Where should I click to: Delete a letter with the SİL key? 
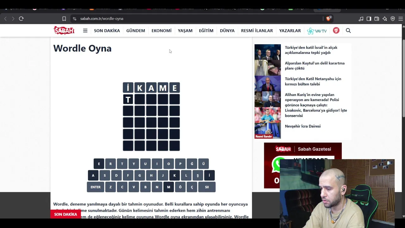pyautogui.click(x=207, y=187)
